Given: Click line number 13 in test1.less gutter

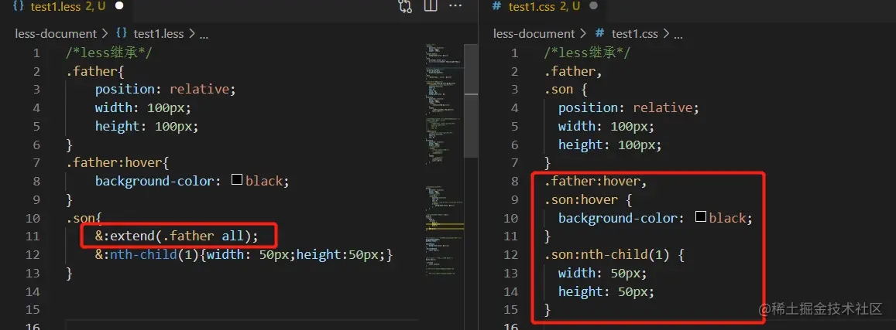Looking at the screenshot, I should coord(33,273).
